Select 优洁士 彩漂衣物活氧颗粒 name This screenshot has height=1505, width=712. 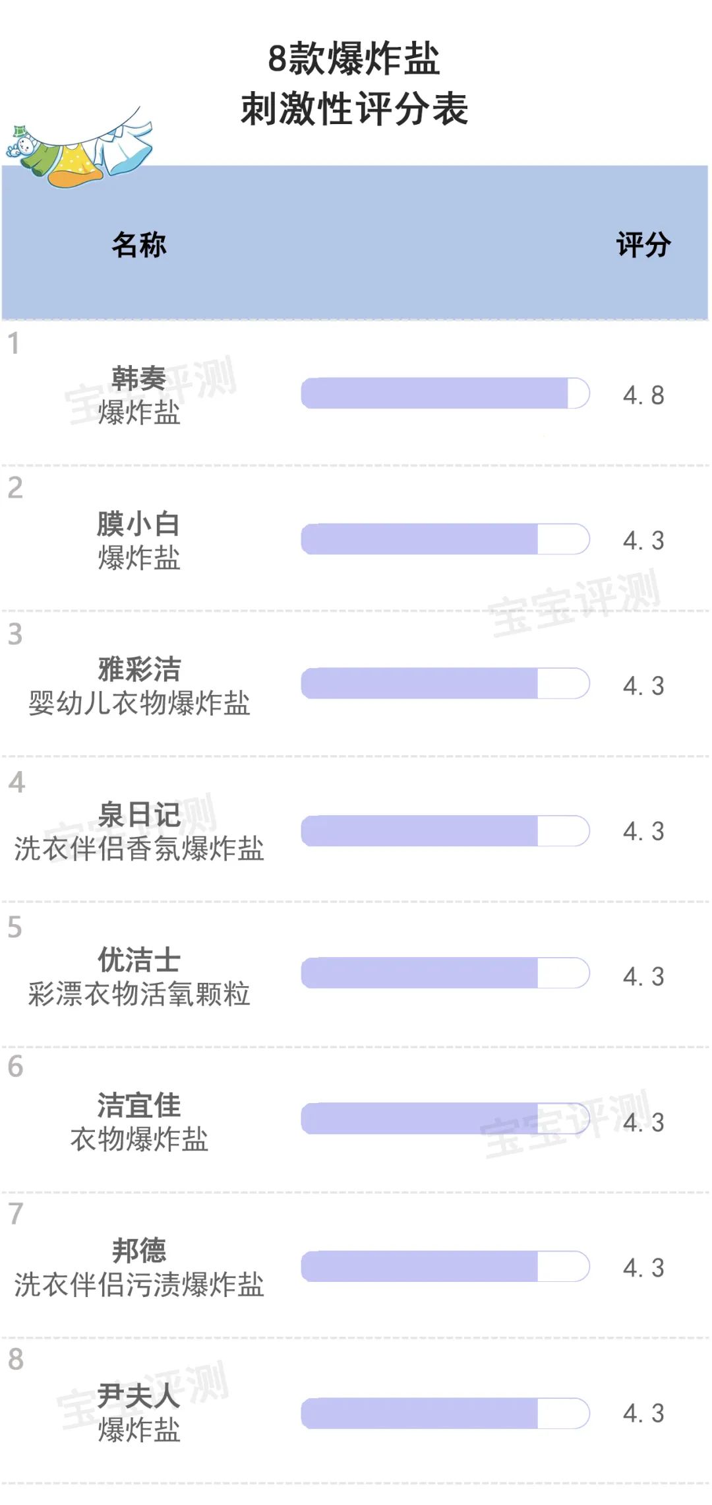coord(139,976)
